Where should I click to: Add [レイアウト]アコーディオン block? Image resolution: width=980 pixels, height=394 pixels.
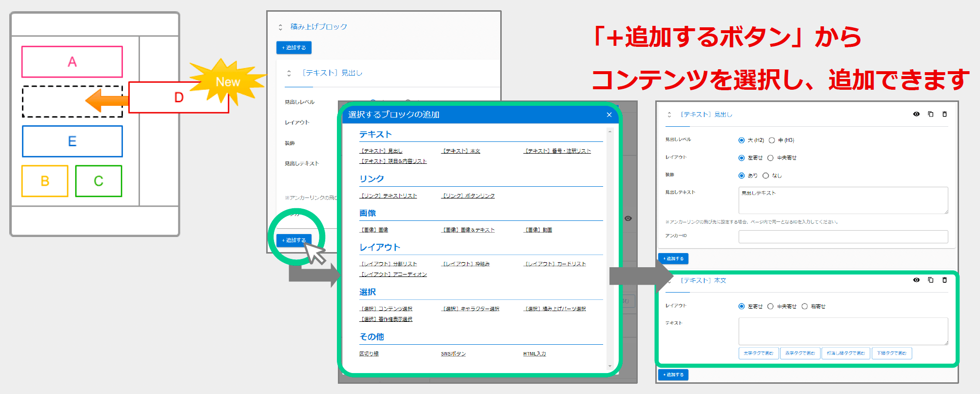pyautogui.click(x=393, y=275)
